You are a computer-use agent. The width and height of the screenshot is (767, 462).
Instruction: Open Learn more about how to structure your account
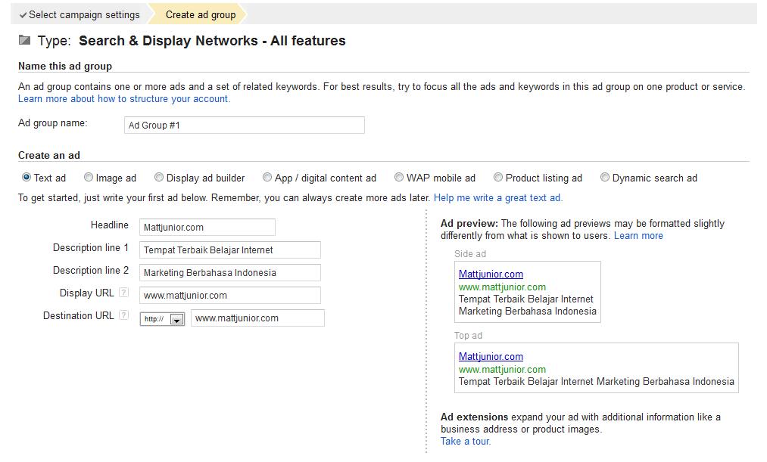point(124,98)
